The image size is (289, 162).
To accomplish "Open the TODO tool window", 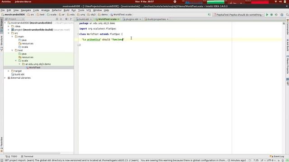I will (x=11, y=156).
